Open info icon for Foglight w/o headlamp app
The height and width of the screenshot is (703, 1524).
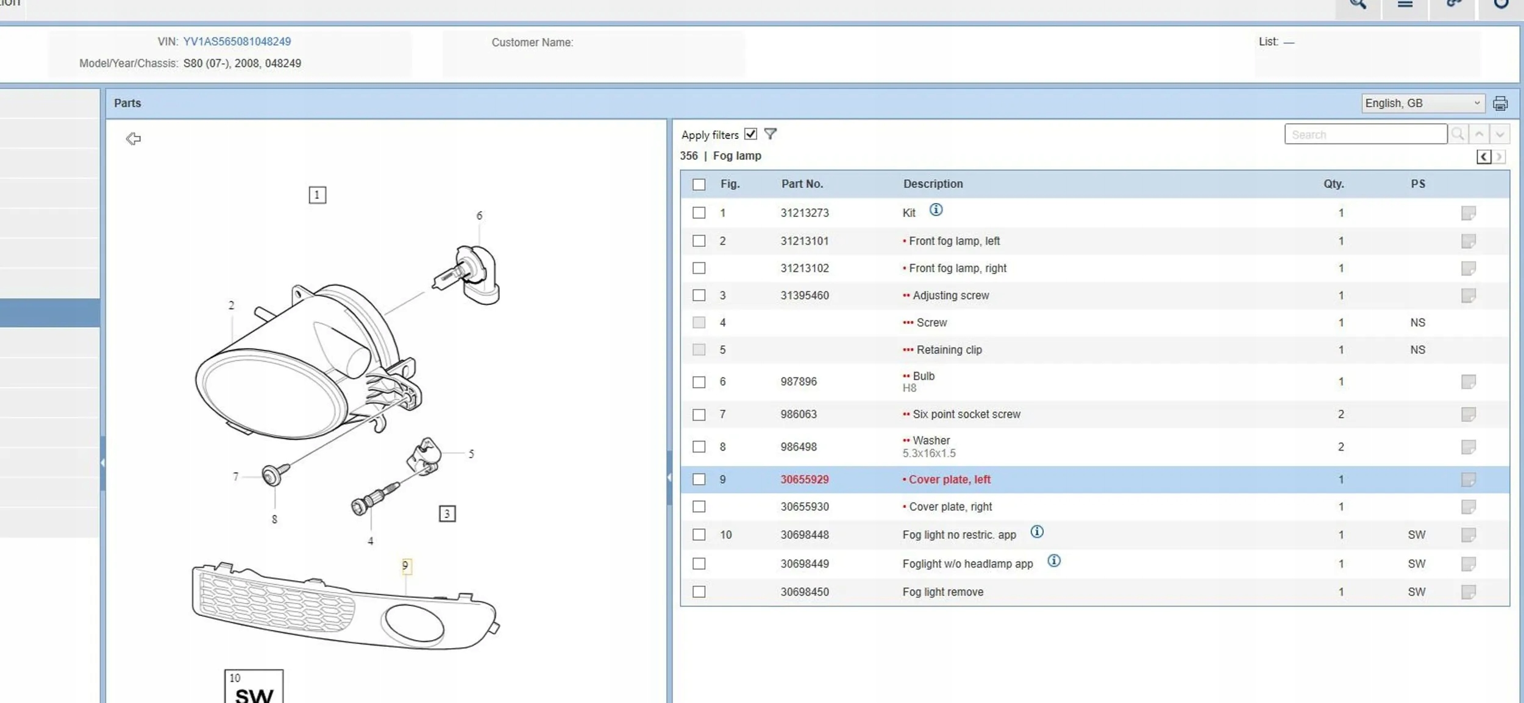(1053, 561)
